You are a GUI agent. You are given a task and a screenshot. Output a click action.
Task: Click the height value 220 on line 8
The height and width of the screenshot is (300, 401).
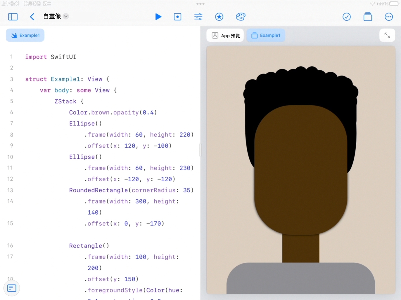185,135
